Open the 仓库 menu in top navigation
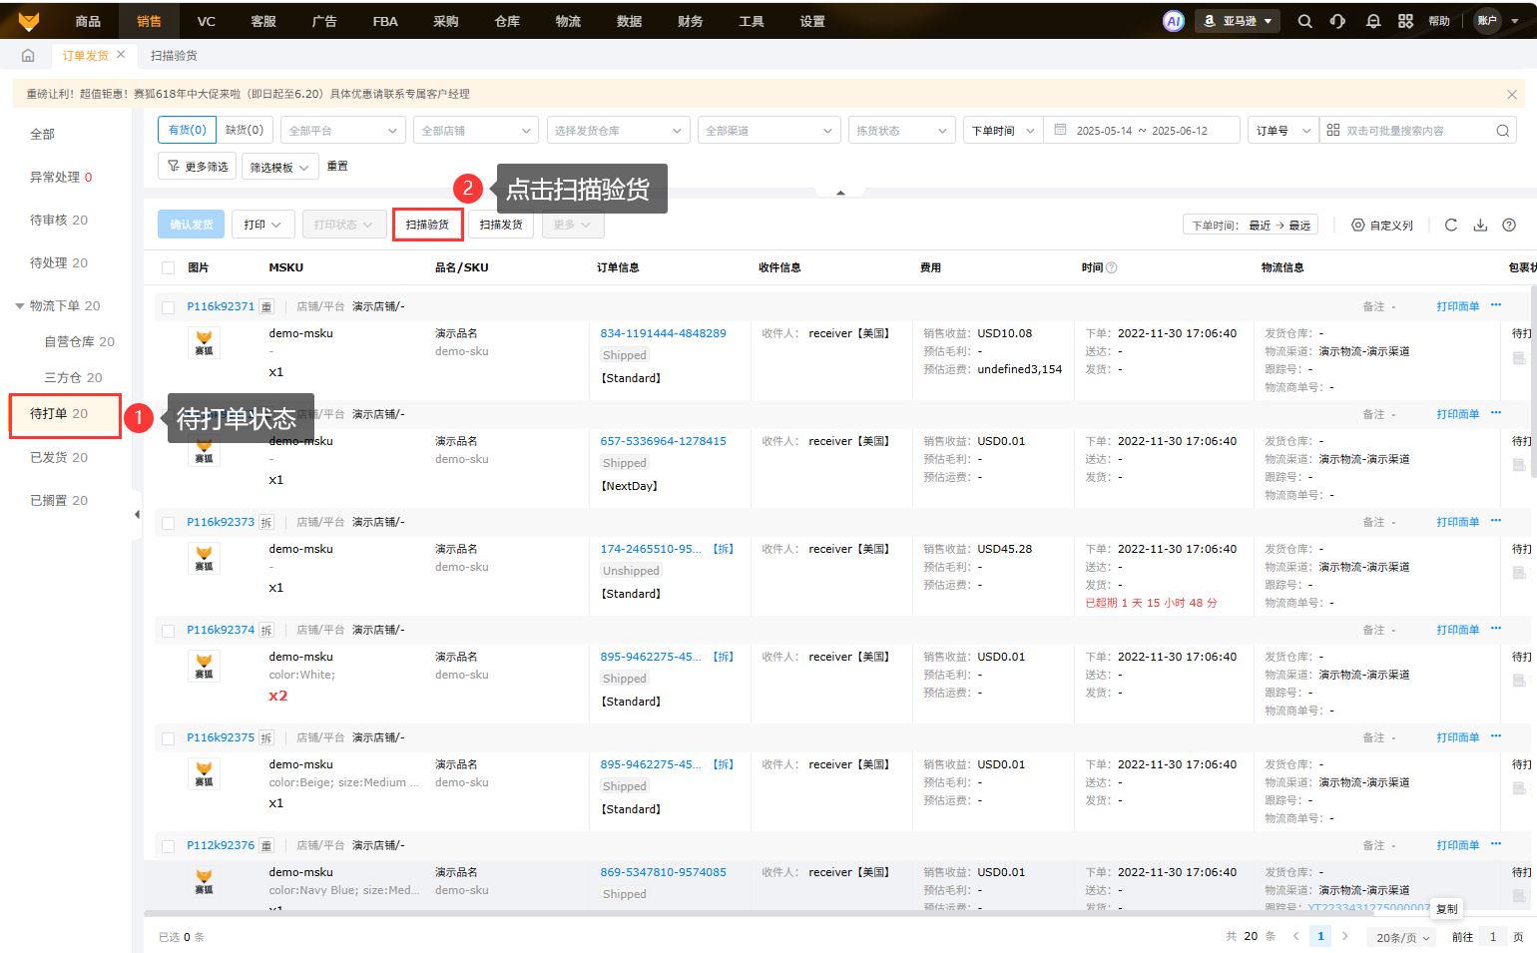1537x953 pixels. 507,21
